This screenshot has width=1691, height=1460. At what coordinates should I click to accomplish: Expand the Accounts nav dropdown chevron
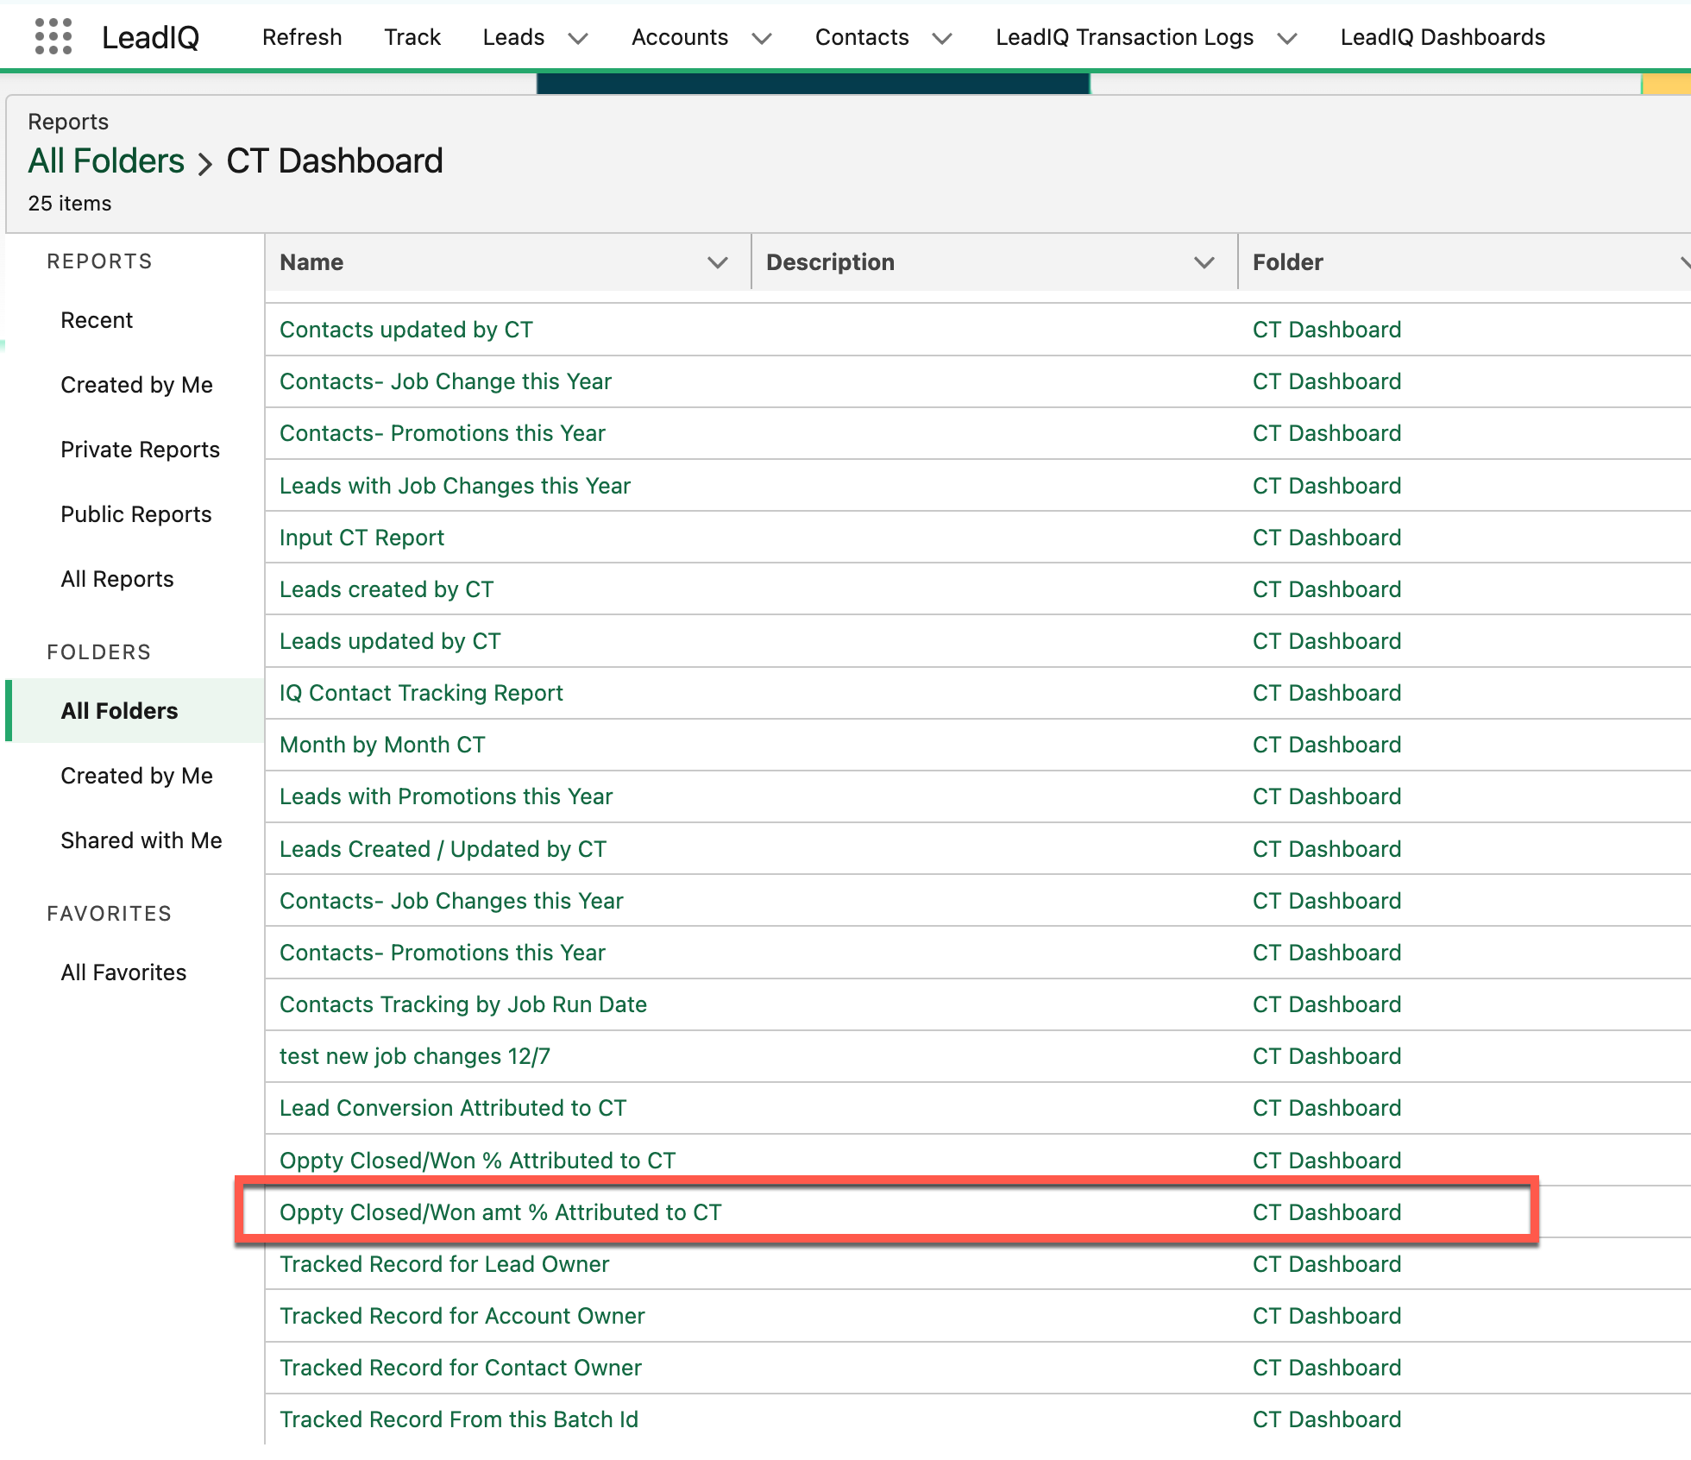(761, 38)
